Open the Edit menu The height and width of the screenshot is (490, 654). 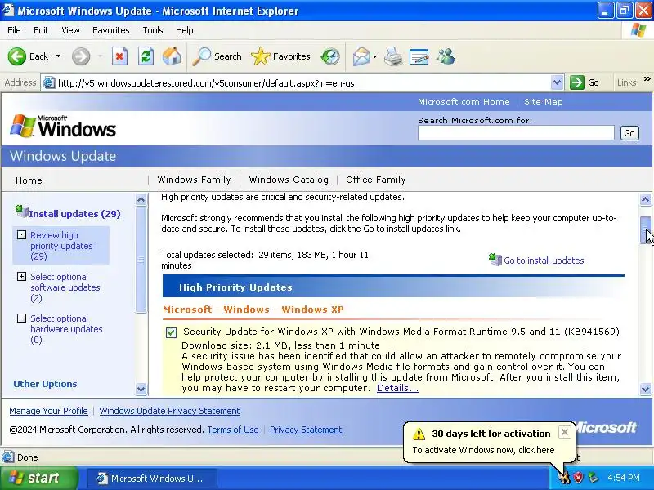(x=41, y=30)
